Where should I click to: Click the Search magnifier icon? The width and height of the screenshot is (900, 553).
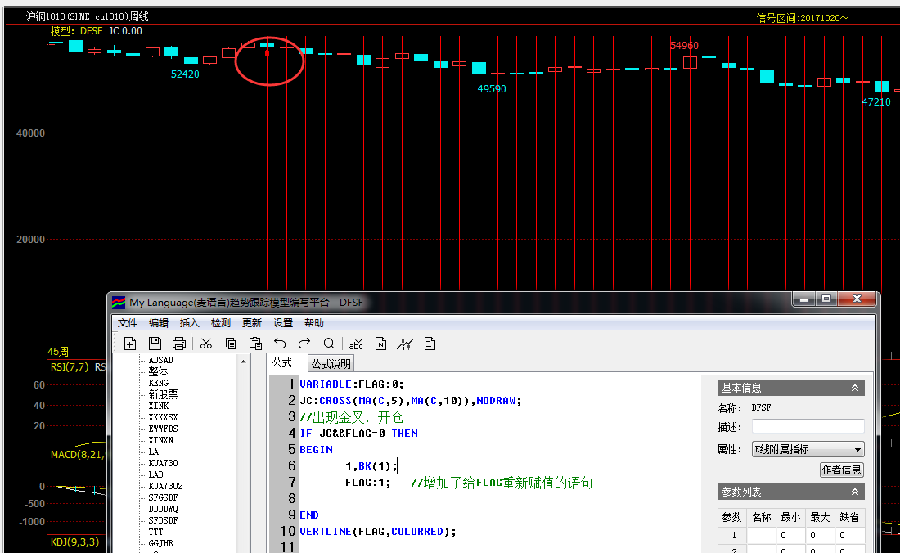point(329,344)
